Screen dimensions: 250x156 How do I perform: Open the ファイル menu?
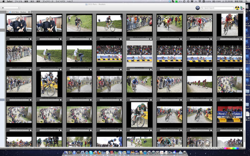click(18, 1)
